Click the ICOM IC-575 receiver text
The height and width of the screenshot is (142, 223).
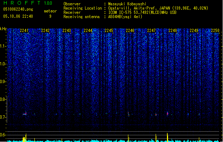pyautogui.click(x=142, y=12)
